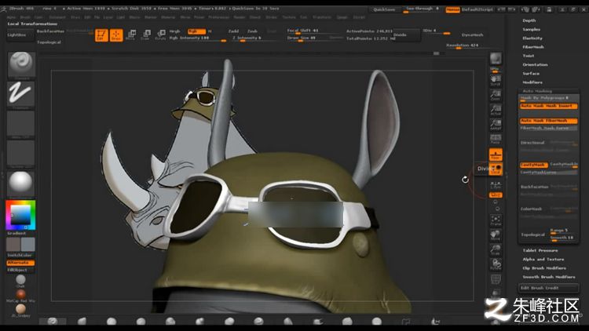Viewport: 589px width, 331px height.
Task: Expand the Modifiers brush section
Action: pos(532,82)
